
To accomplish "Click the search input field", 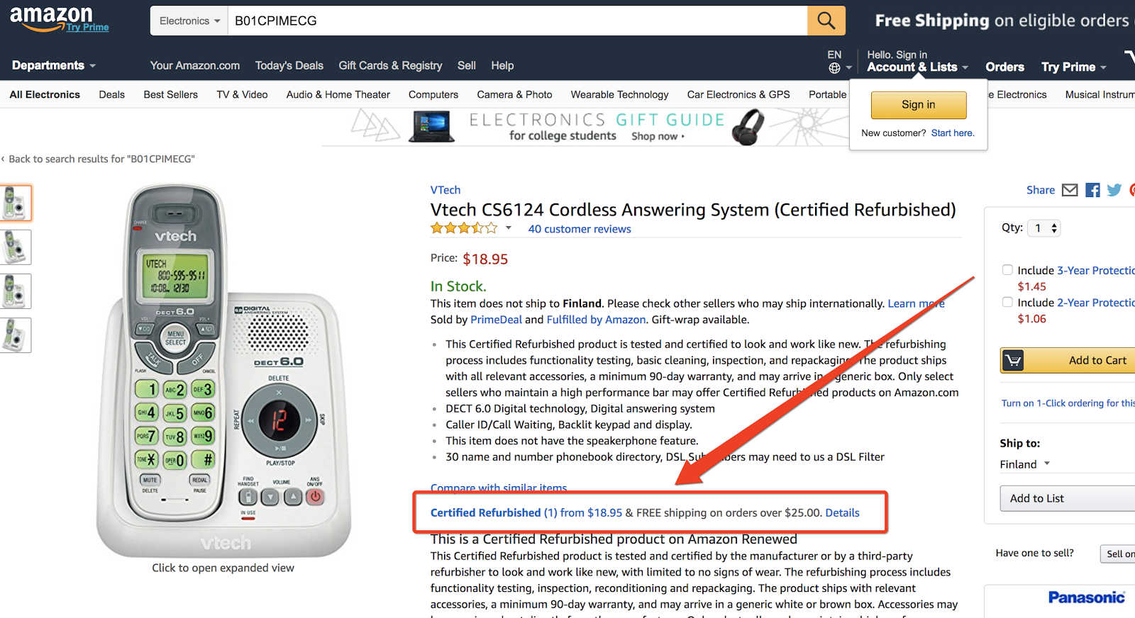I will pyautogui.click(x=517, y=21).
